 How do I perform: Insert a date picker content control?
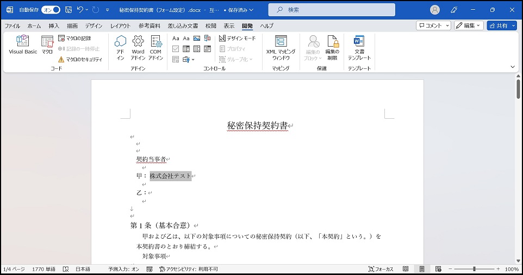point(208,49)
